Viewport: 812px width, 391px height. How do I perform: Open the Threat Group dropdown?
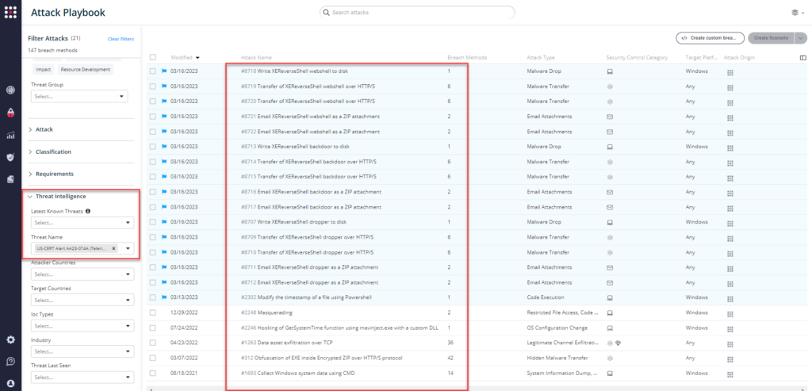(79, 97)
